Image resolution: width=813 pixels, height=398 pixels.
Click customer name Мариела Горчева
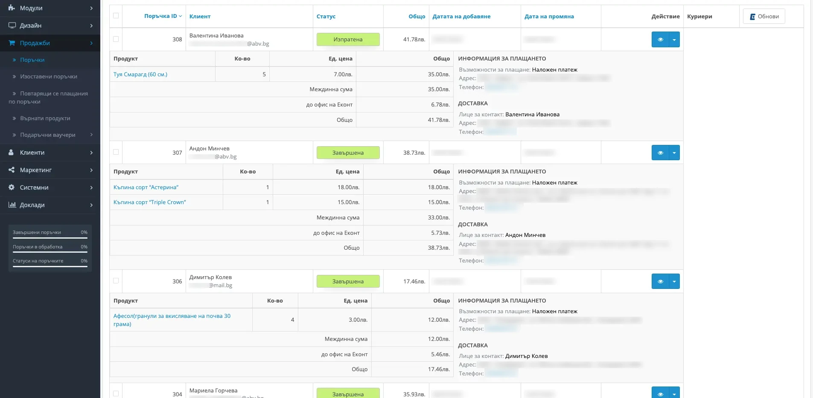click(213, 390)
